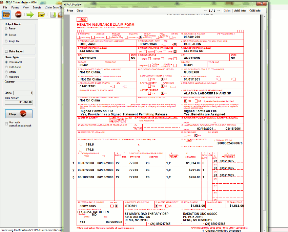
Task: View the COB Info panel
Action: [255, 11]
